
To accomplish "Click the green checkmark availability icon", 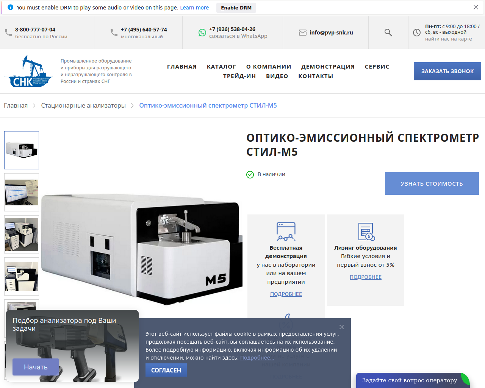I will tap(250, 174).
